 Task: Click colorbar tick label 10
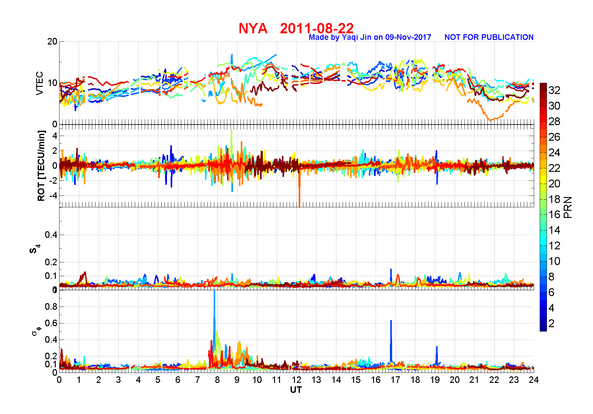[554, 261]
